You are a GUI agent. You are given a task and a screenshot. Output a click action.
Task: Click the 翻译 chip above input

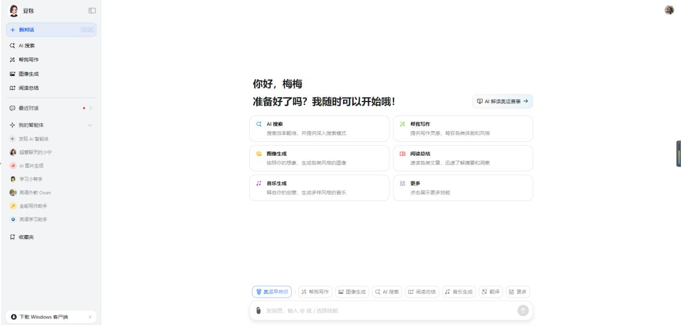pos(490,292)
